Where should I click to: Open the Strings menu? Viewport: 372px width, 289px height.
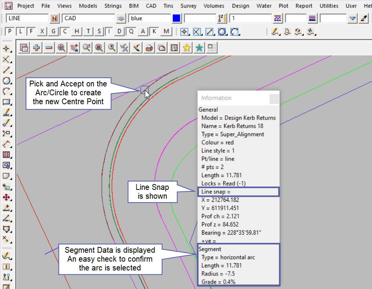[x=113, y=6]
